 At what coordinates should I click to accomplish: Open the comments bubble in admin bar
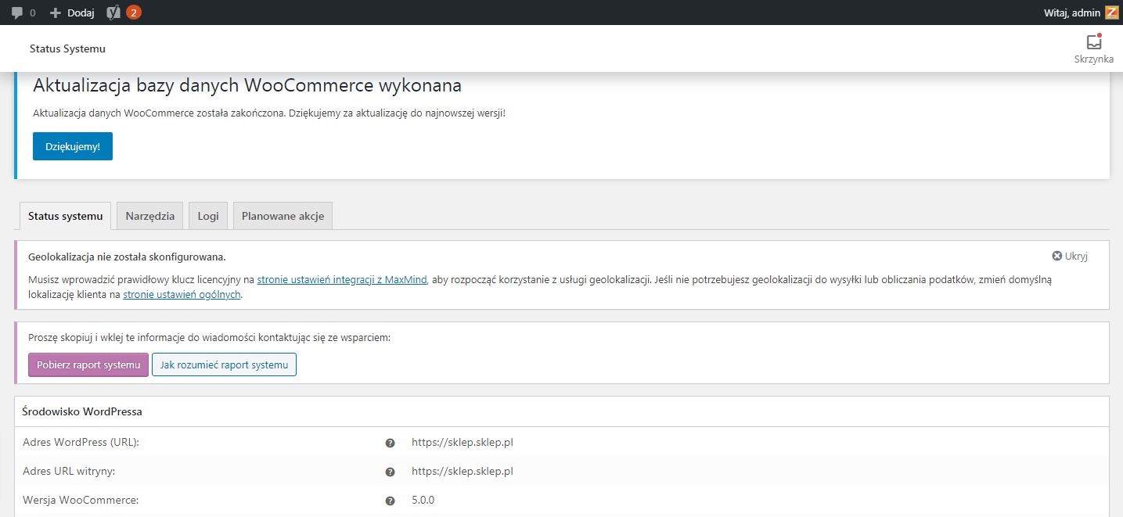pyautogui.click(x=23, y=13)
